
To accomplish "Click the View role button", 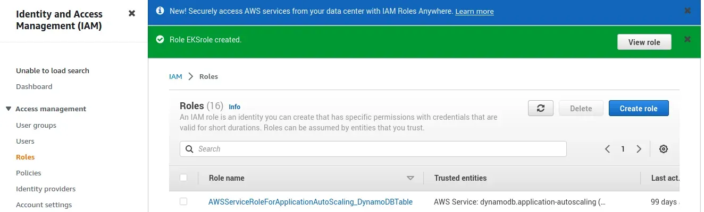I will pos(644,42).
